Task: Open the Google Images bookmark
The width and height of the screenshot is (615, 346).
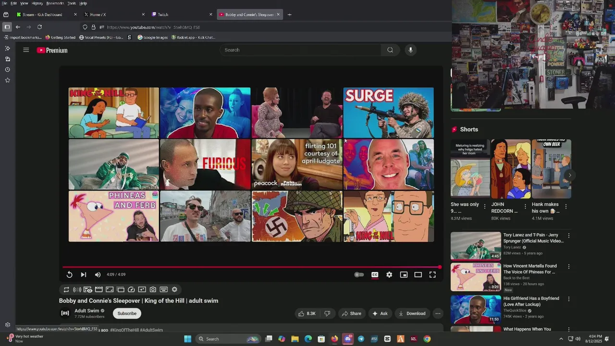Action: pyautogui.click(x=152, y=37)
